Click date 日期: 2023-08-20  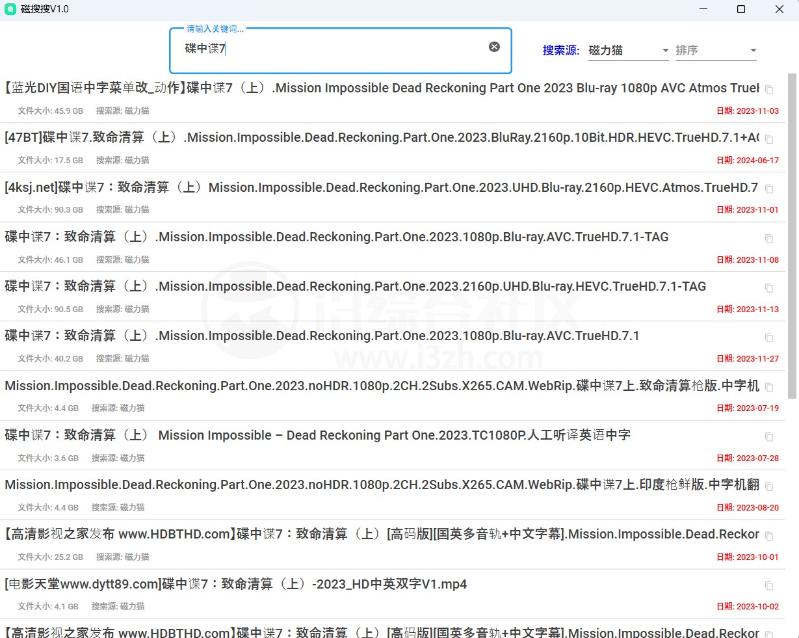748,507
